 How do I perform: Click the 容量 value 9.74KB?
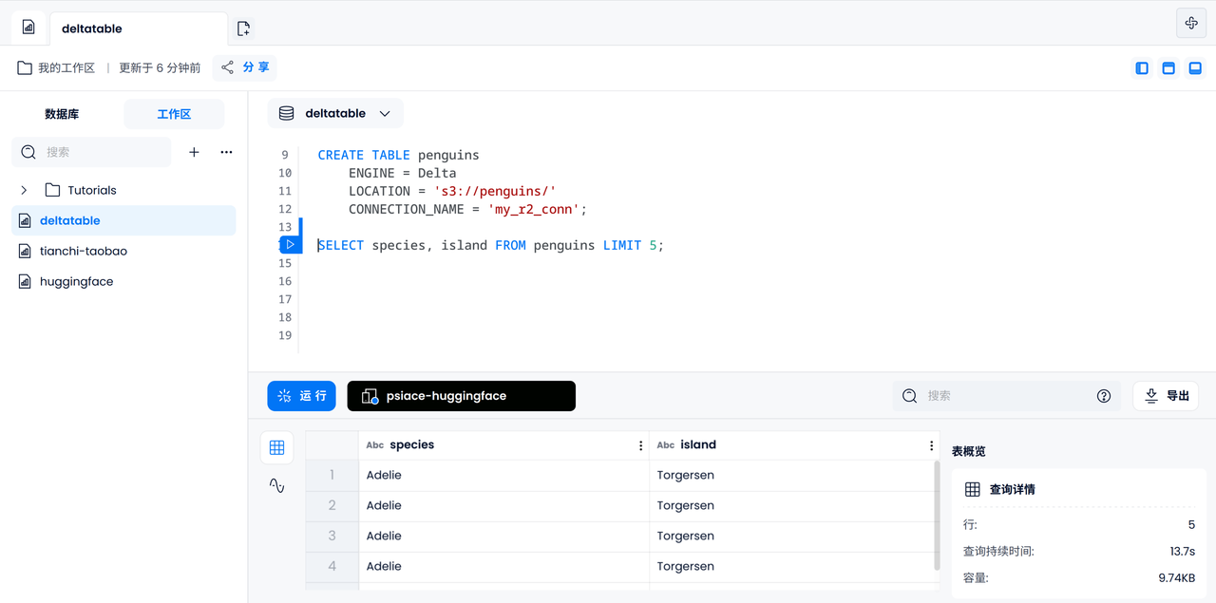coord(1177,577)
